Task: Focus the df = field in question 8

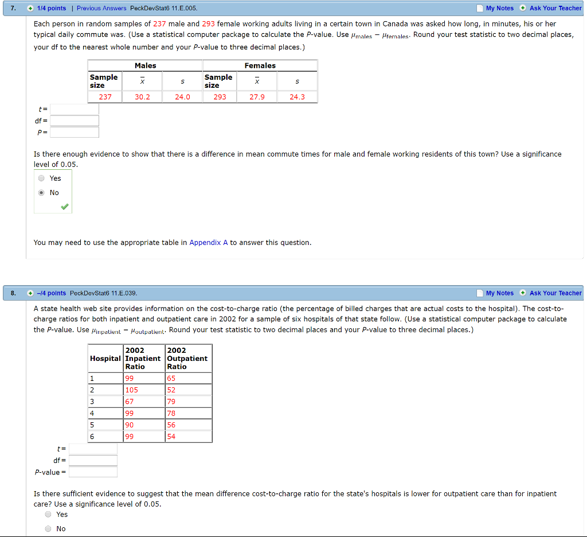Action: click(x=93, y=461)
